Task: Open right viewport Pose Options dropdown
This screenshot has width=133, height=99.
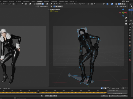Action: 123,7
